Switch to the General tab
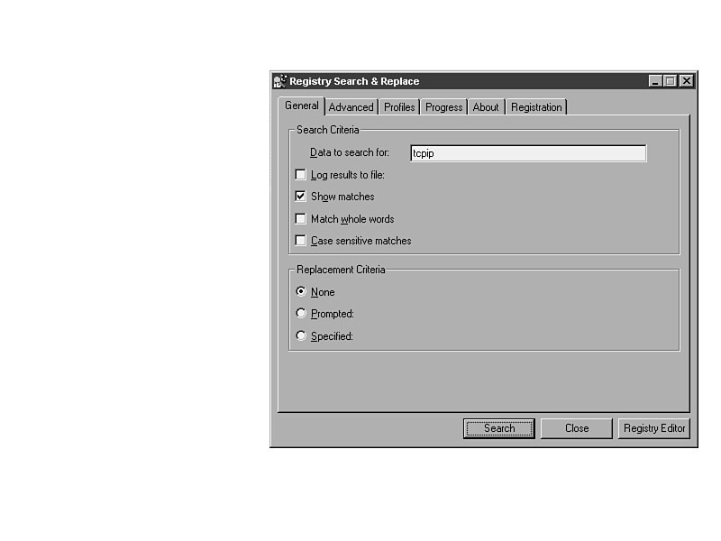721x541 pixels. [302, 105]
